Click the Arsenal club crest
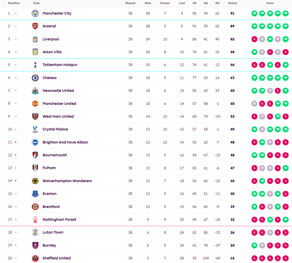Viewport: 292px width, 263px height. coord(35,26)
